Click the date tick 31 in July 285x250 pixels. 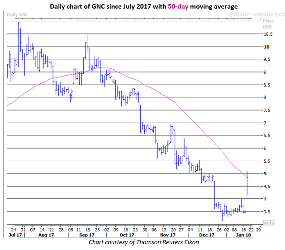[23, 230]
